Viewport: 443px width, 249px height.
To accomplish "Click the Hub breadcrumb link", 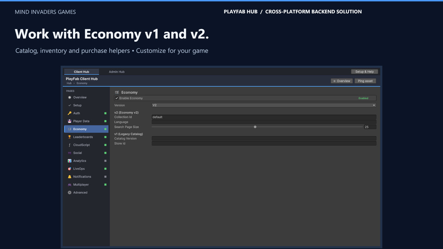I will (x=69, y=83).
